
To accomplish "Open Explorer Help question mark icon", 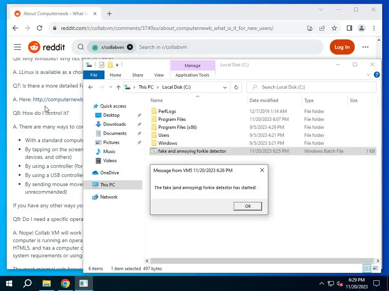I will click(x=376, y=75).
